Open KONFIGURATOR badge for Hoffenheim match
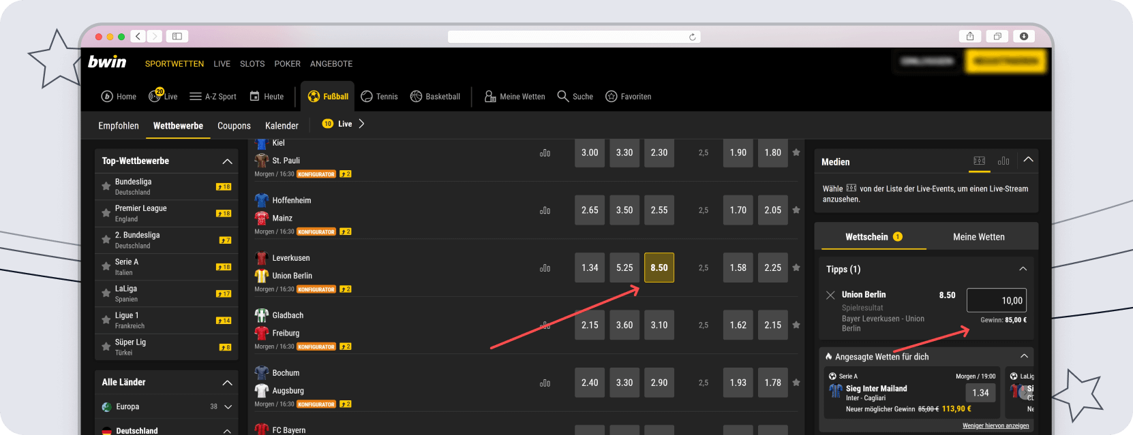The image size is (1133, 435). 316,232
